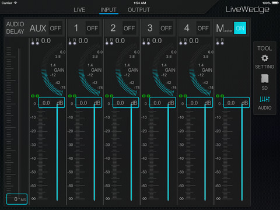Click the TOOL panel heading

click(265, 48)
